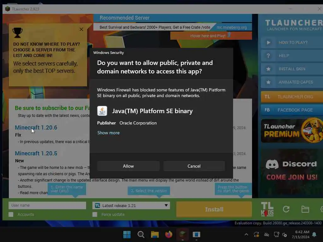Close the TLauncher window
Viewport: 323px width, 242px height.
pyautogui.click(x=319, y=9)
